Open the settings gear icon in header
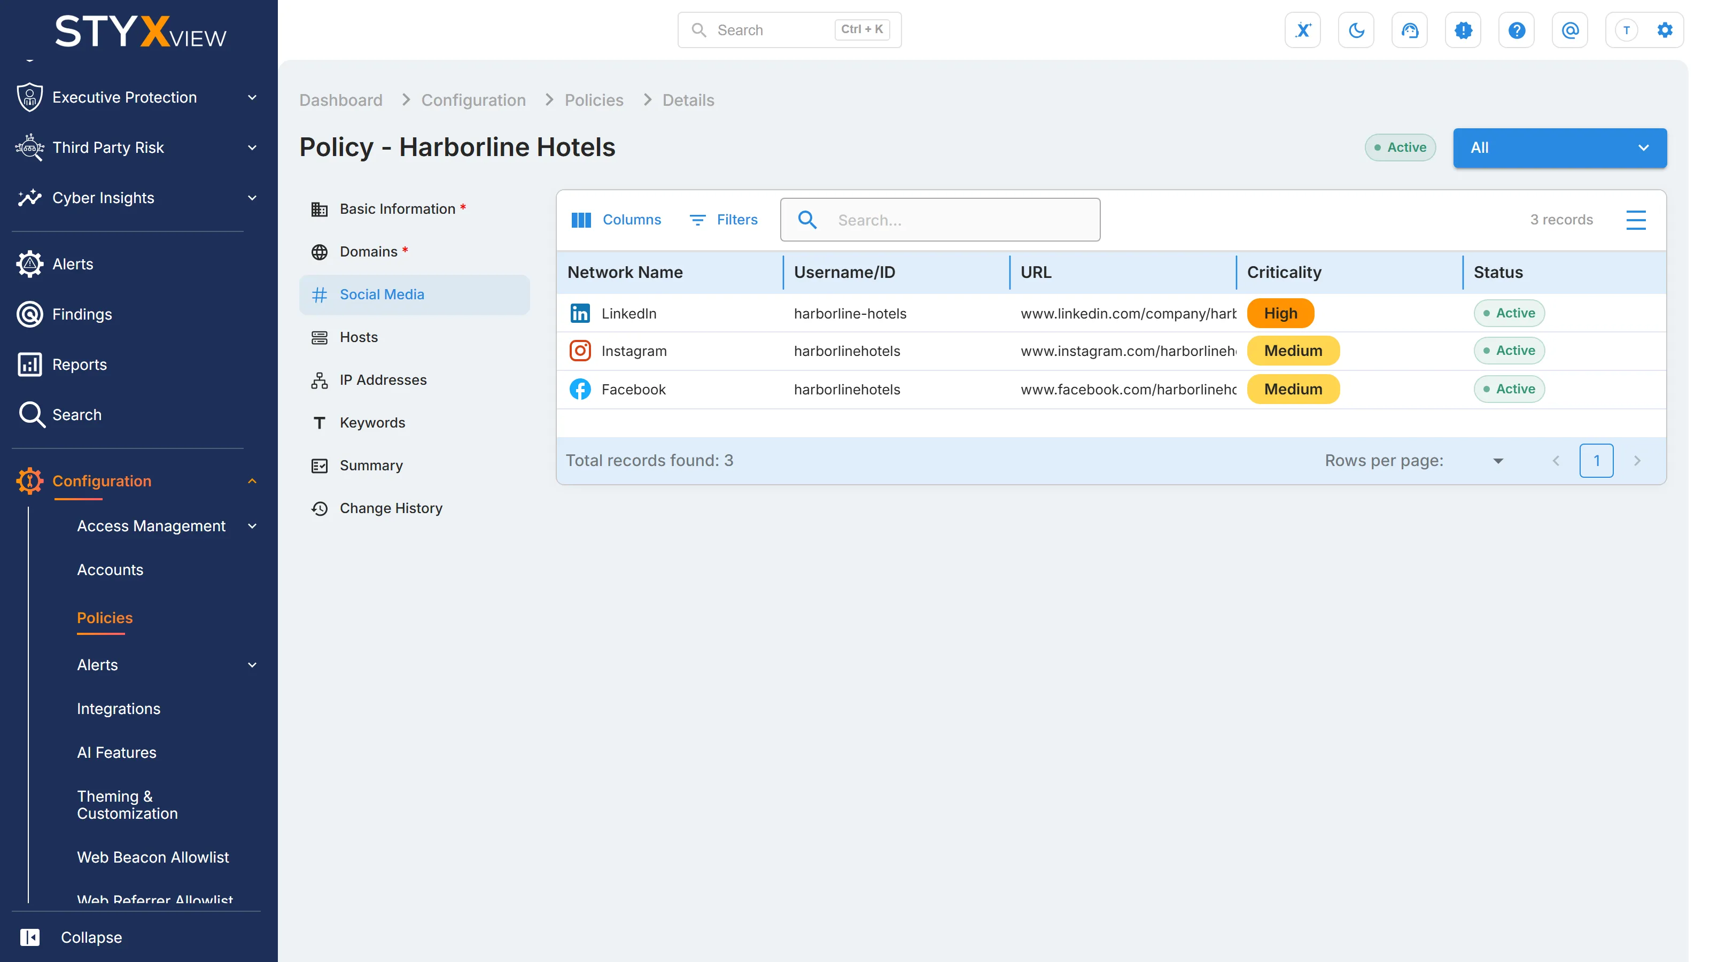Screen dimensions: 1710x962 point(1665,30)
